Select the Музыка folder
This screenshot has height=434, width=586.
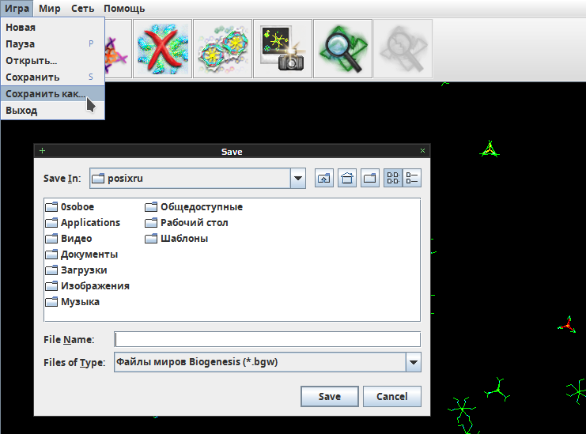[x=73, y=302]
